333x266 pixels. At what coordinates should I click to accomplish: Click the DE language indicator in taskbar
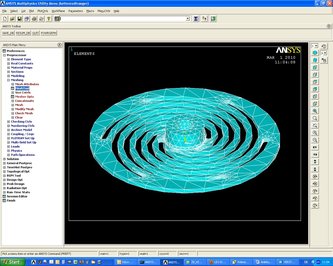306,262
